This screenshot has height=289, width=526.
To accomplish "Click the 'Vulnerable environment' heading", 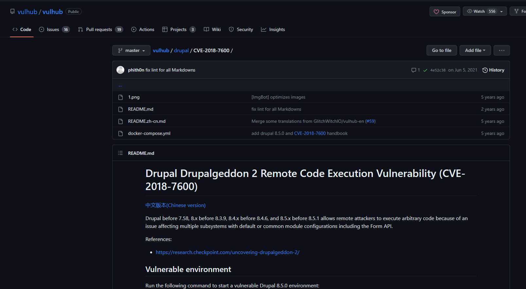I will tap(188, 269).
